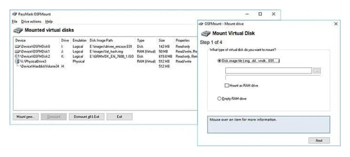The width and height of the screenshot is (350, 157).
Task: Enable the Mount as RAM drive checkbox
Action: 227,86
